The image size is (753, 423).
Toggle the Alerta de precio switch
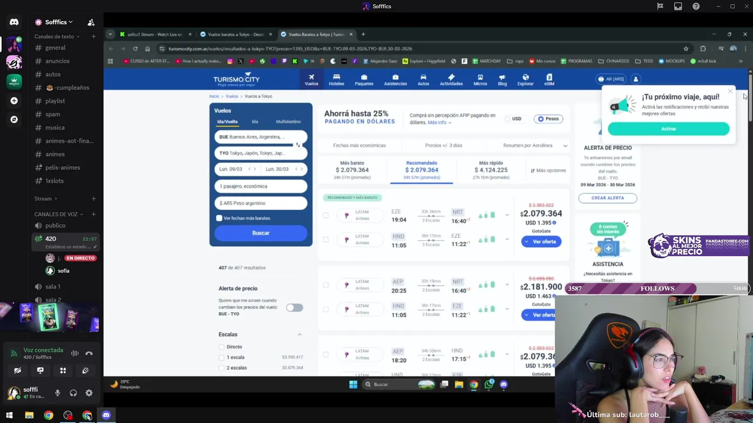click(294, 308)
